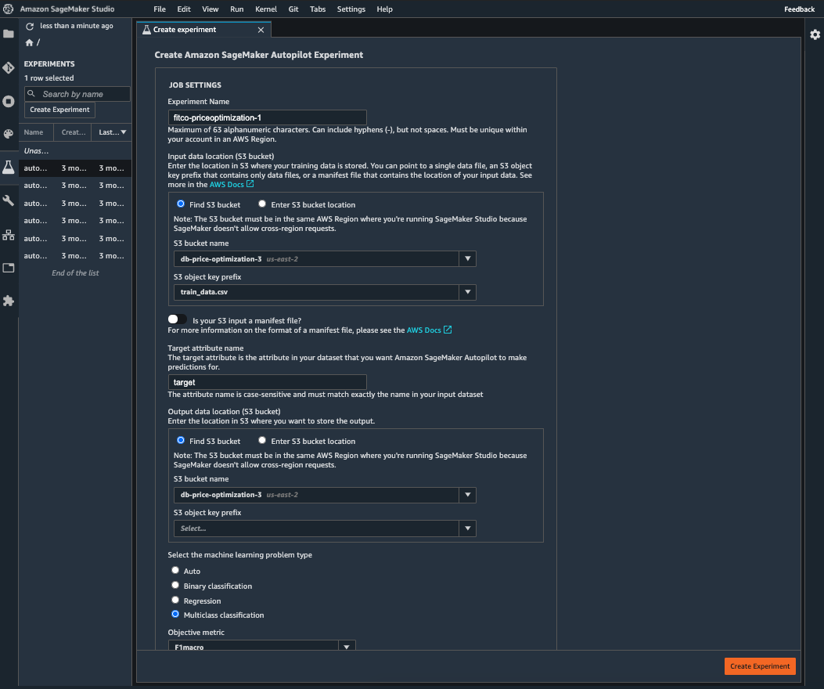This screenshot has height=689, width=824.
Task: Expand input train_data.csv key prefix dropdown
Action: [467, 292]
